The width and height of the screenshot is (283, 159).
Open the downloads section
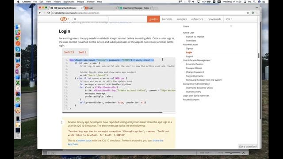click(214, 19)
